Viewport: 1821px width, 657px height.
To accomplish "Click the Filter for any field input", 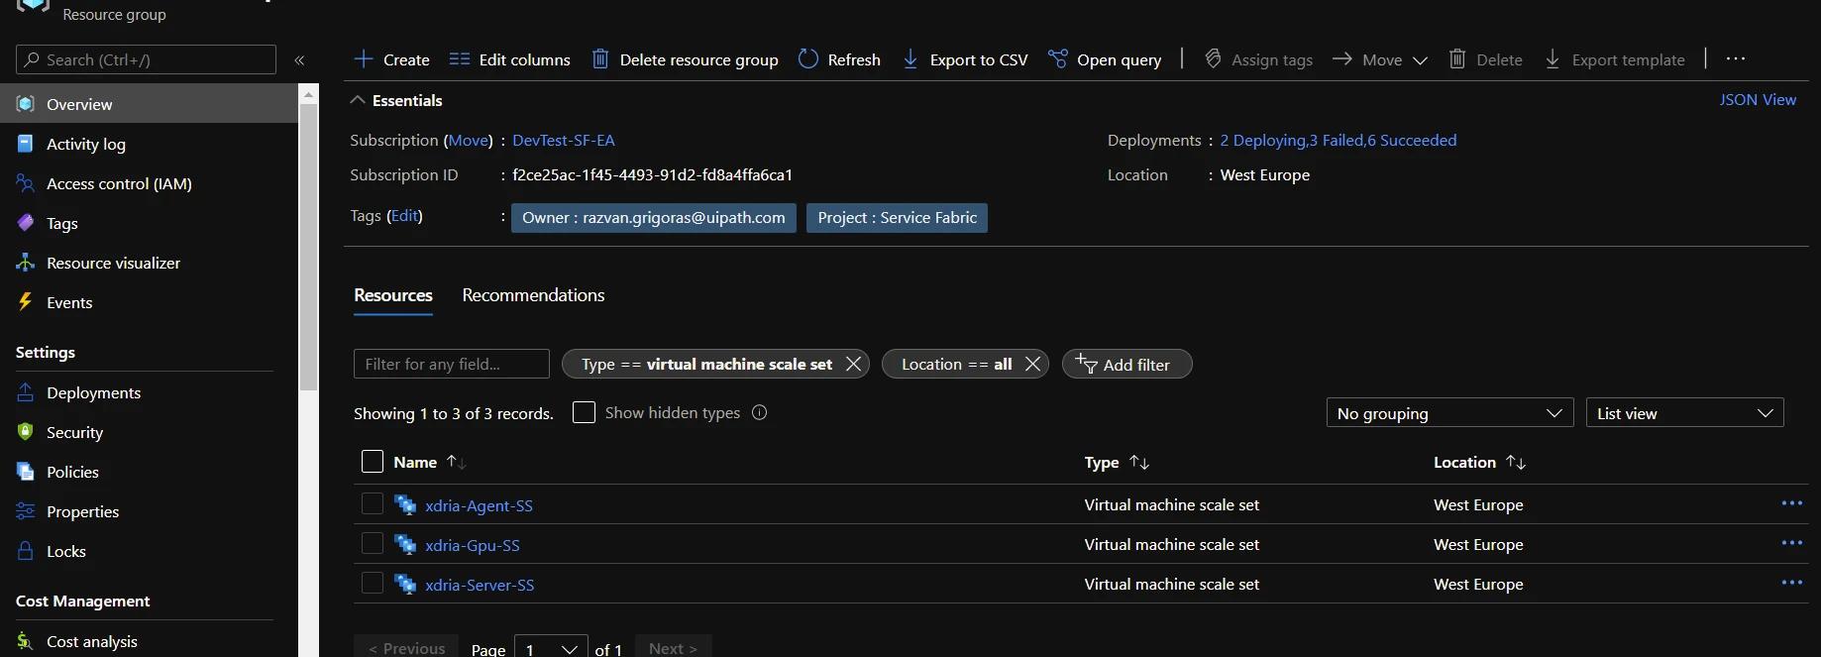I will coord(452,364).
